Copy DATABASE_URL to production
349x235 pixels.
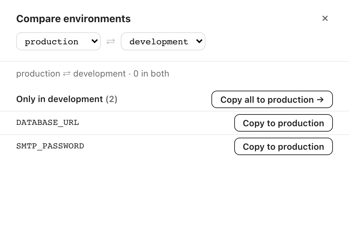click(x=283, y=123)
